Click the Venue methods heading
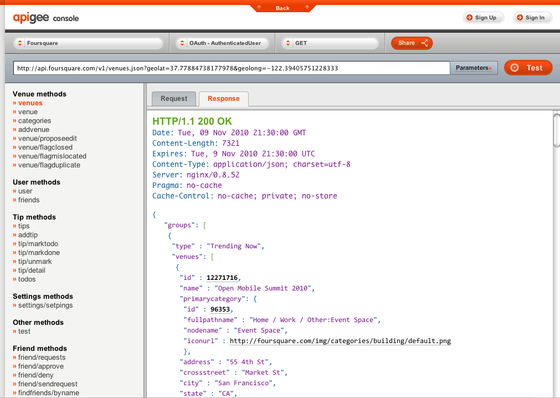 [x=40, y=94]
